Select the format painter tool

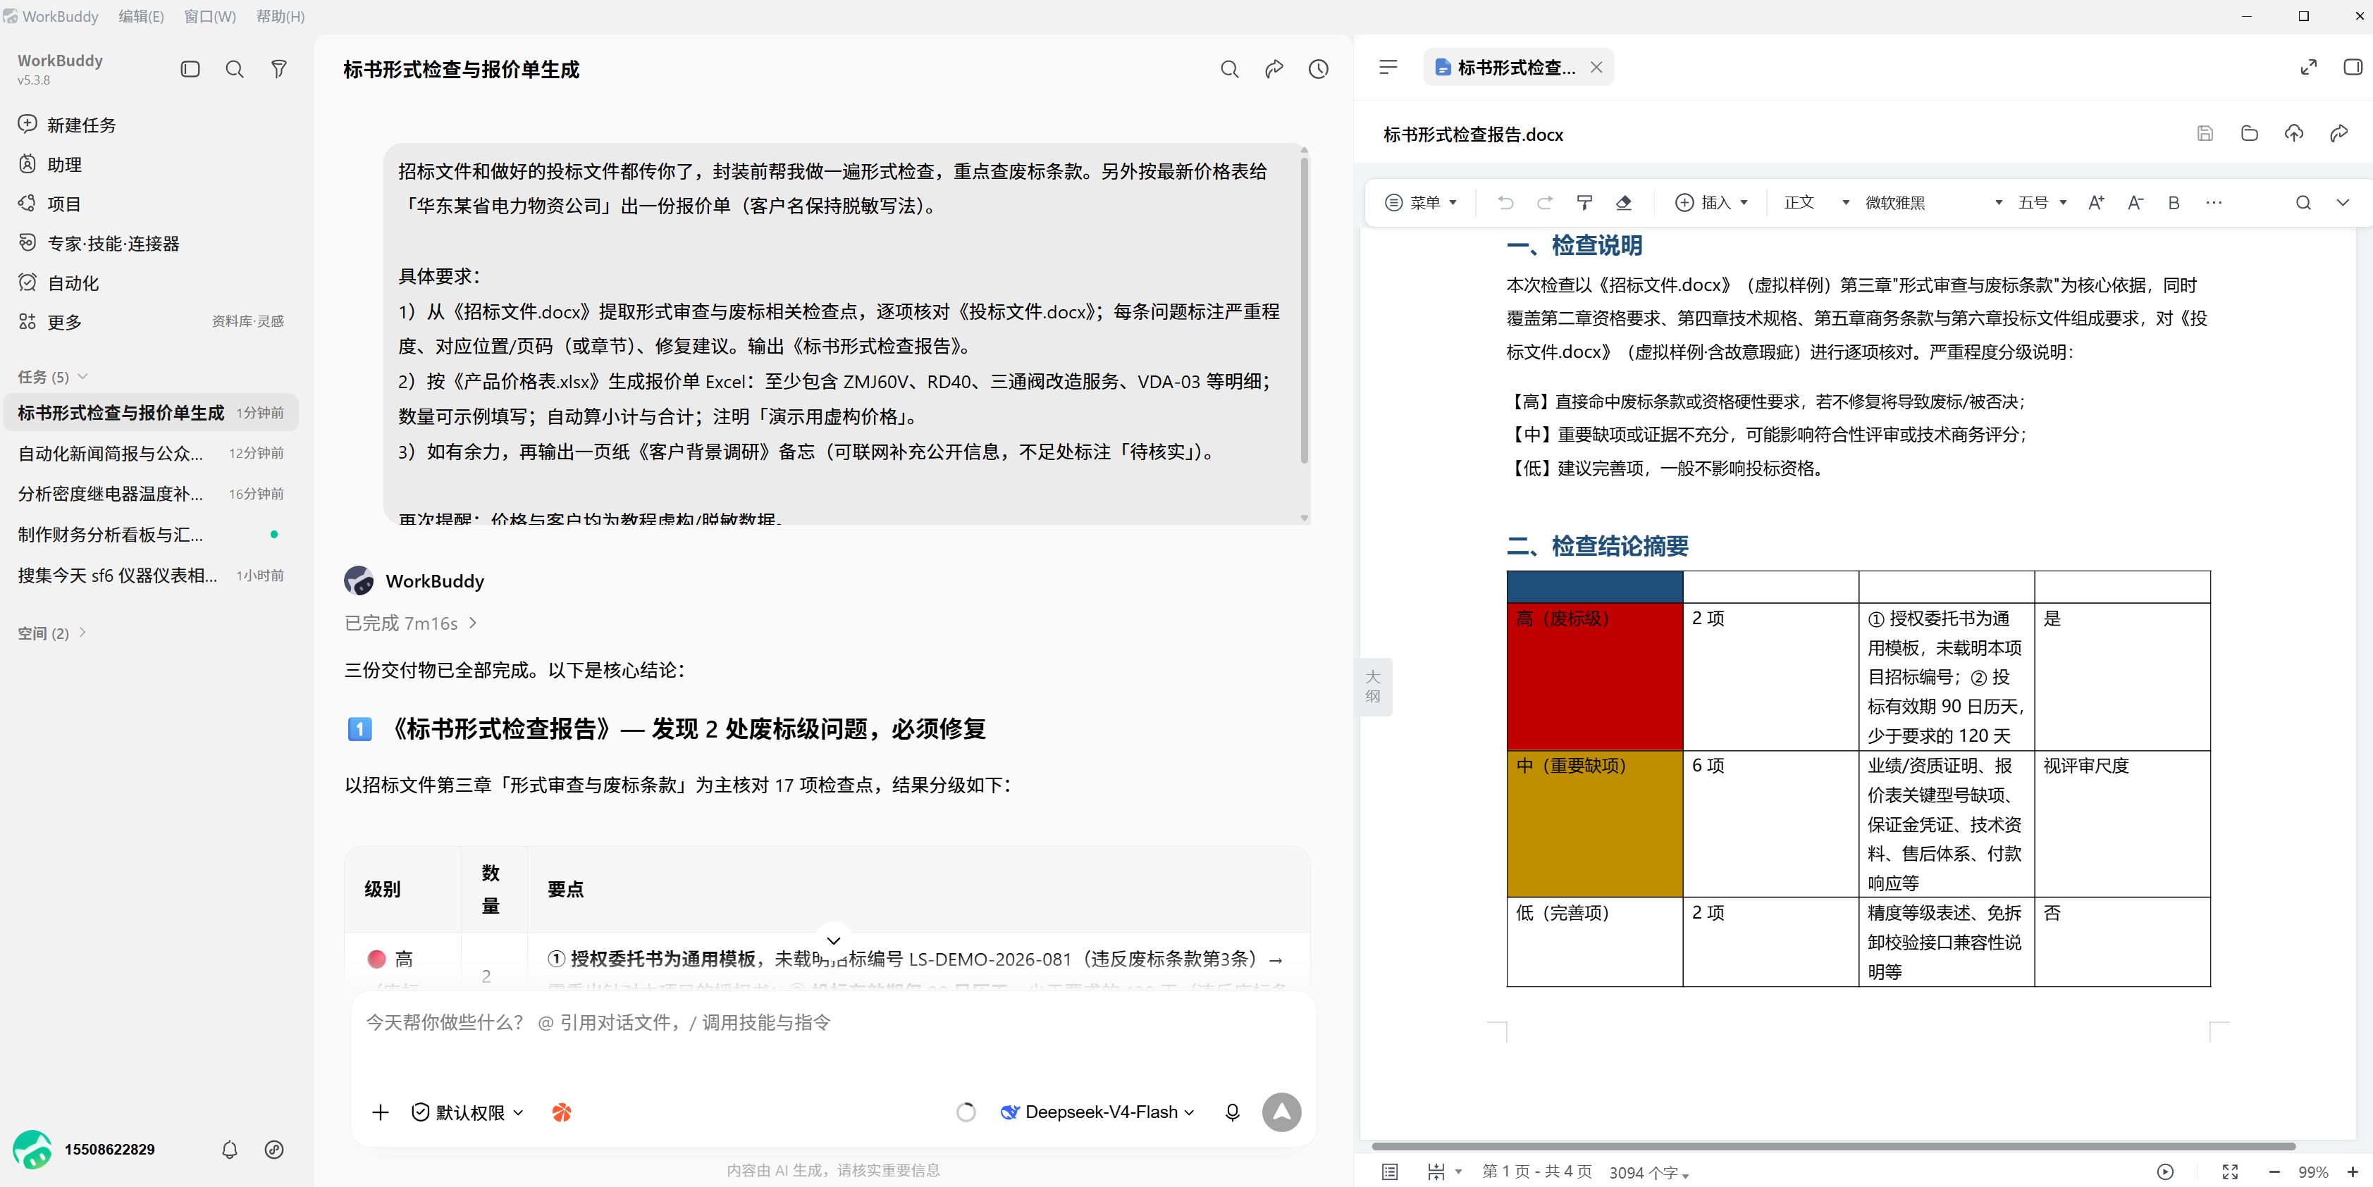pos(1584,203)
